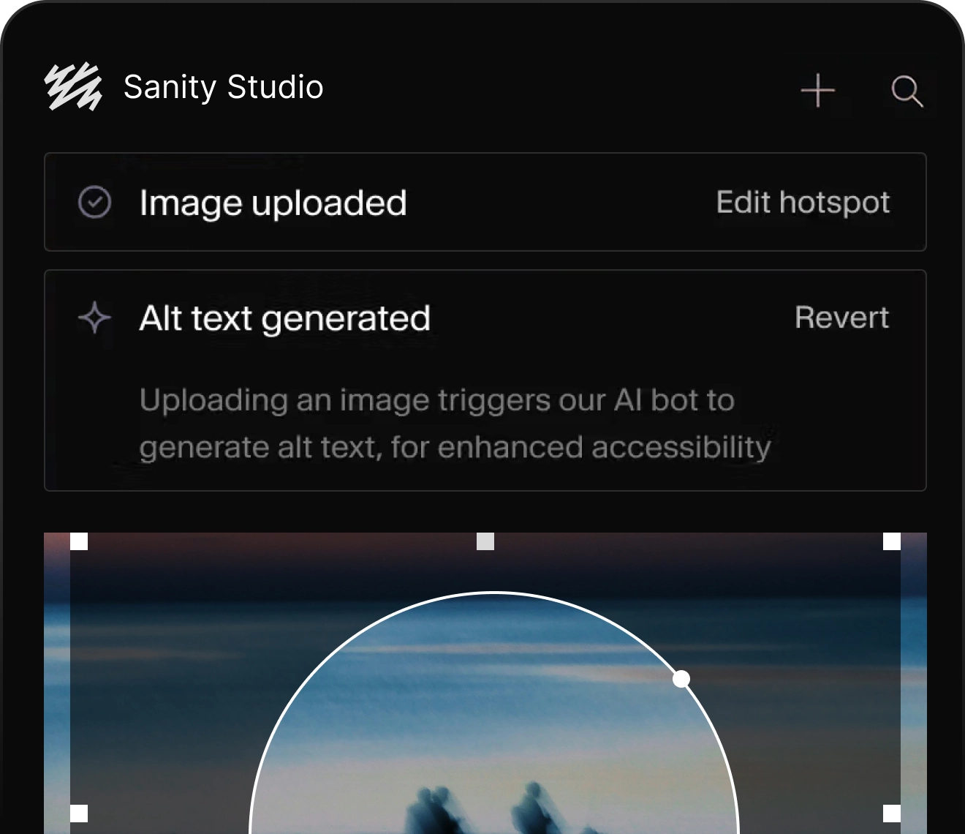This screenshot has width=965, height=834.
Task: Select the top-right crop handle
Action: pyautogui.click(x=892, y=541)
